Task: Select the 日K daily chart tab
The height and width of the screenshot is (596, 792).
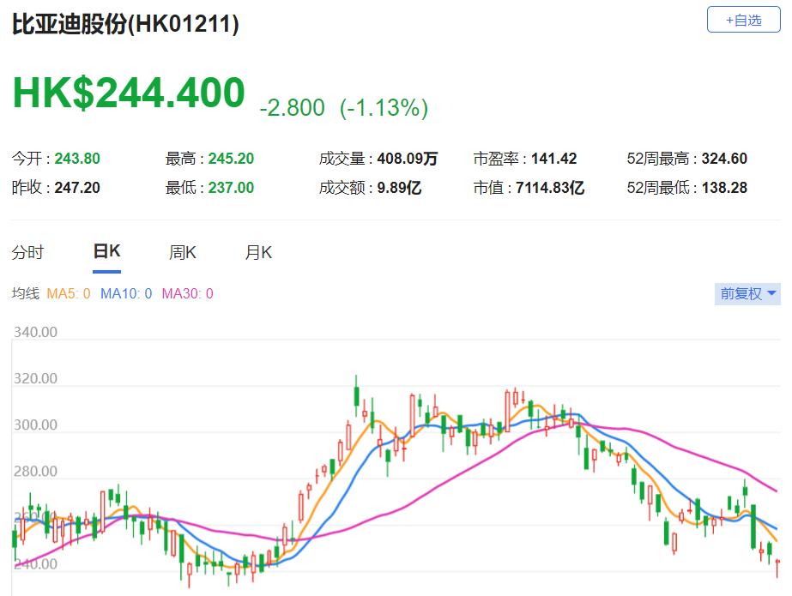Action: click(106, 251)
